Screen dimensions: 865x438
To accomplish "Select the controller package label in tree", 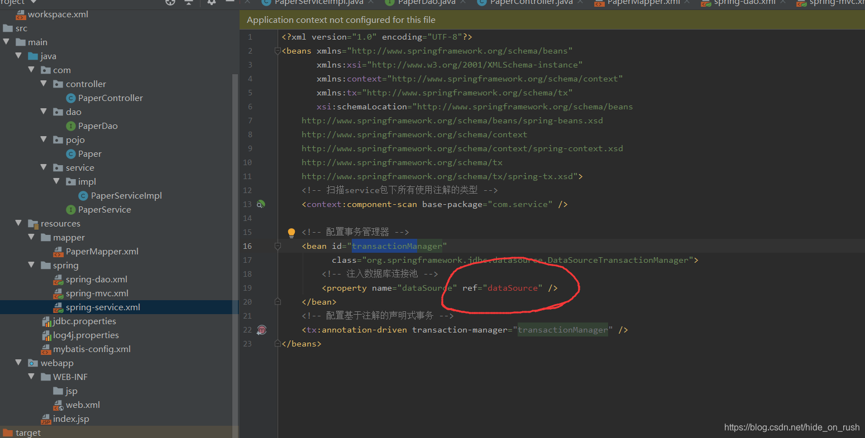I will coord(86,84).
